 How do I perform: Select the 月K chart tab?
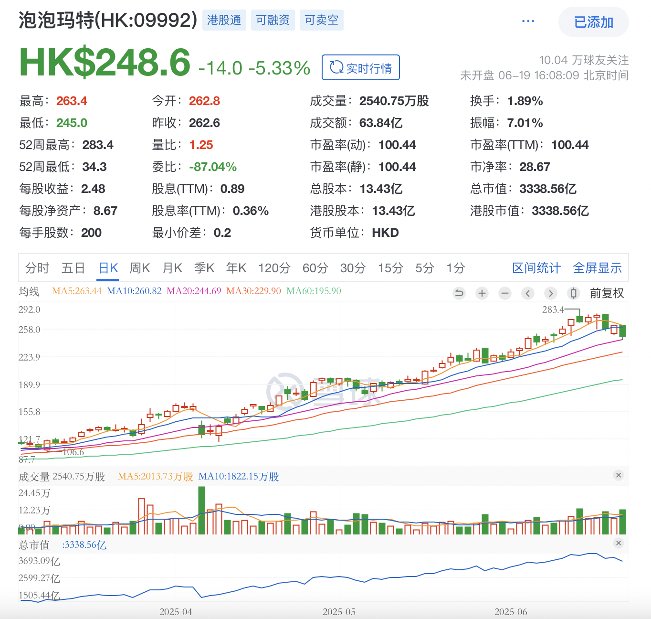(x=172, y=268)
